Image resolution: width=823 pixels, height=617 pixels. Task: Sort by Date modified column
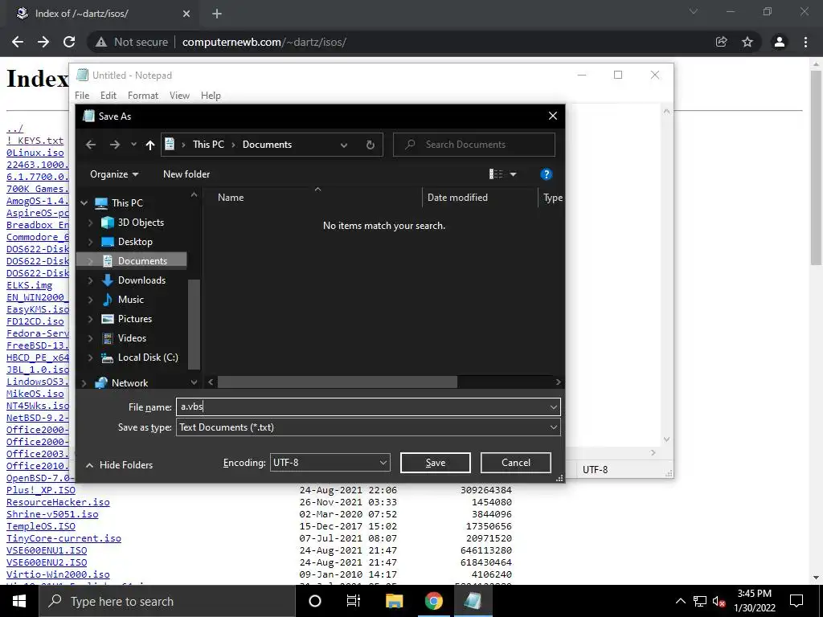457,198
